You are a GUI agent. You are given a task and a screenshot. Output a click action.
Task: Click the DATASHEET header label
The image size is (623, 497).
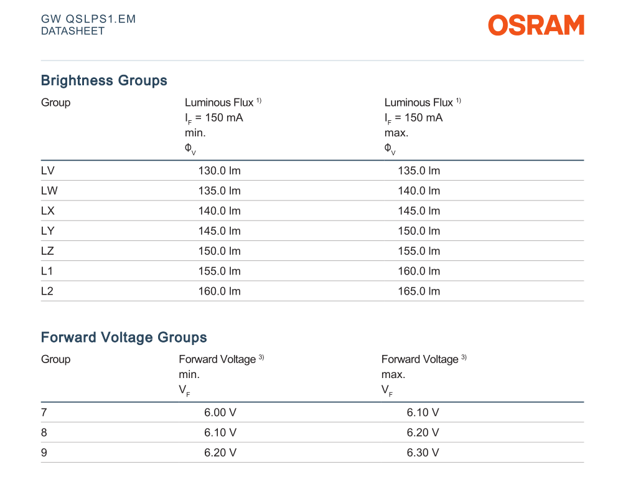(x=73, y=31)
